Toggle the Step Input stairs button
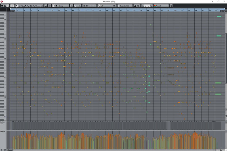The width and height of the screenshot is (227, 151). tap(135, 6)
